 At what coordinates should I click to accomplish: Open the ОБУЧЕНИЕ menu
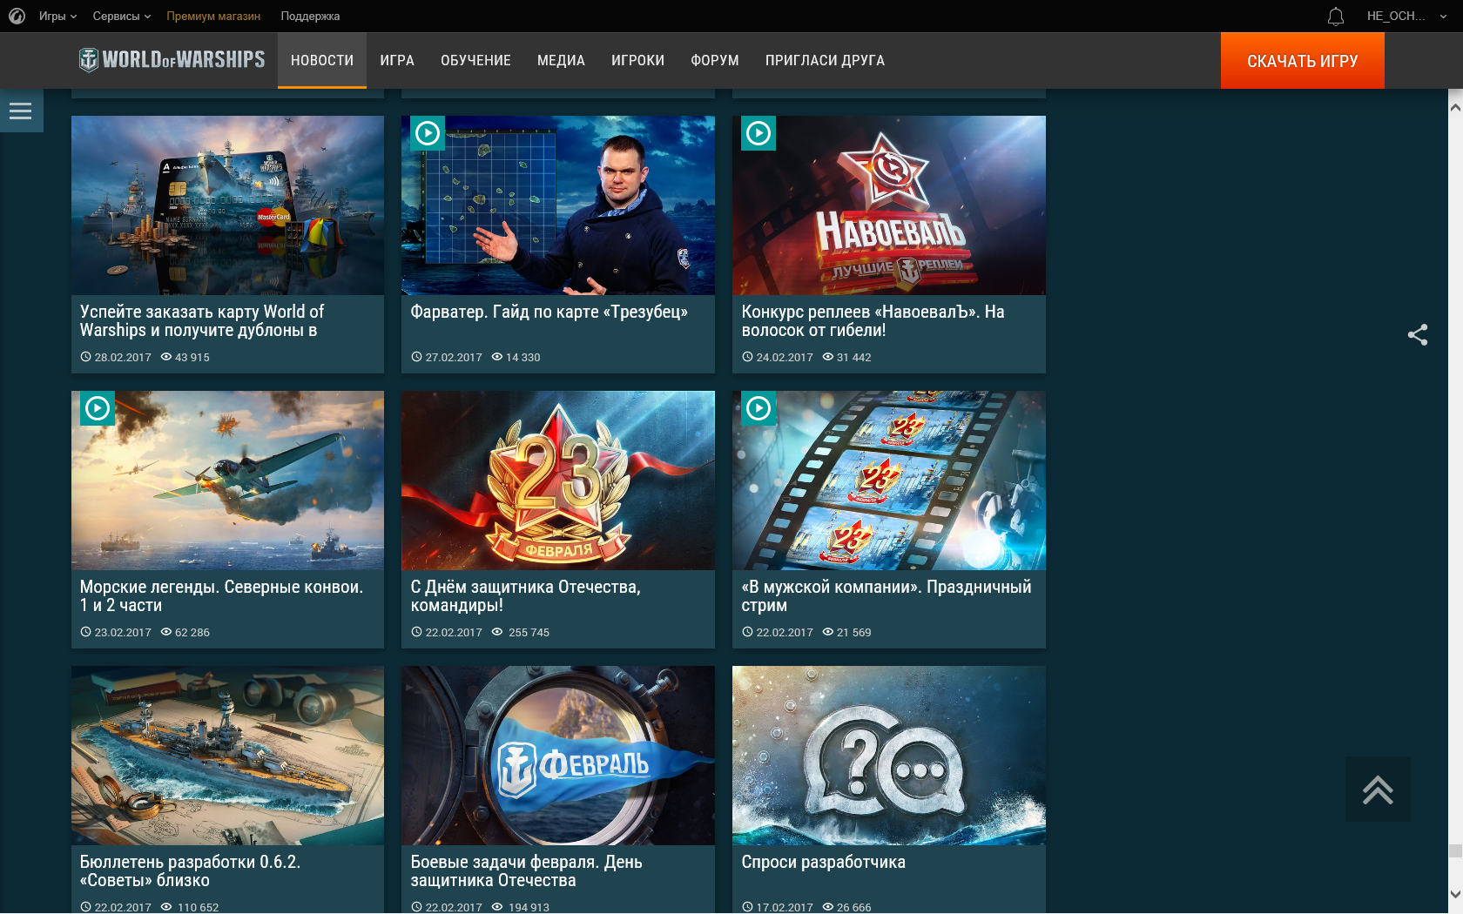pyautogui.click(x=475, y=60)
